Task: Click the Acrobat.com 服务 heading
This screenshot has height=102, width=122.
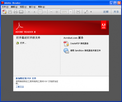Action: coord(73,38)
